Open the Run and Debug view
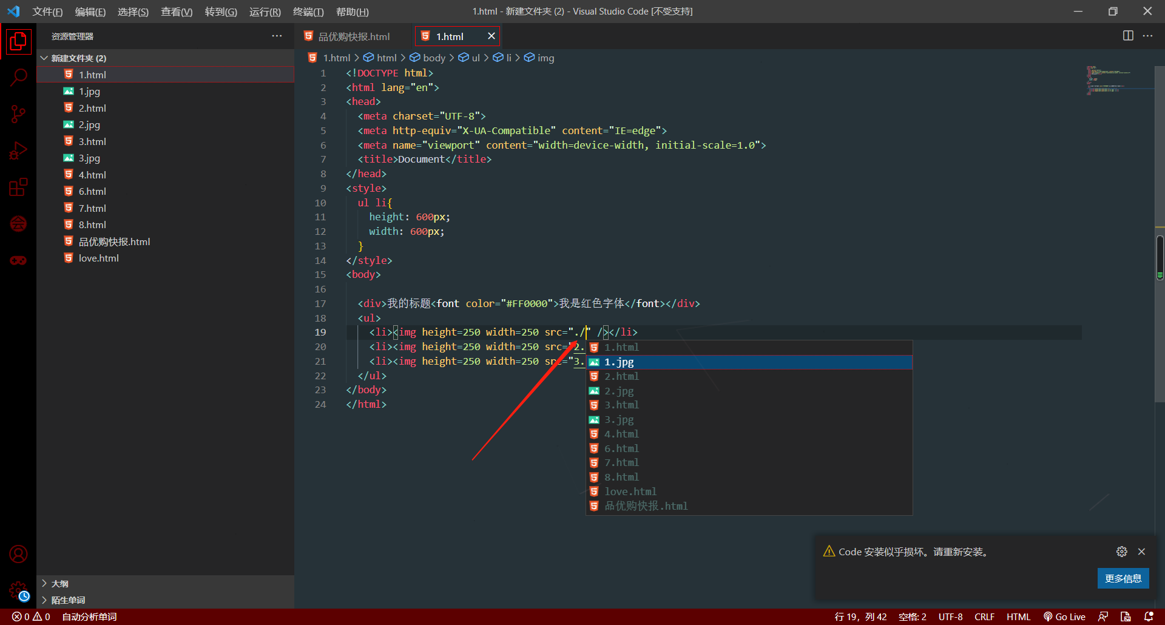The image size is (1165, 625). [x=18, y=150]
